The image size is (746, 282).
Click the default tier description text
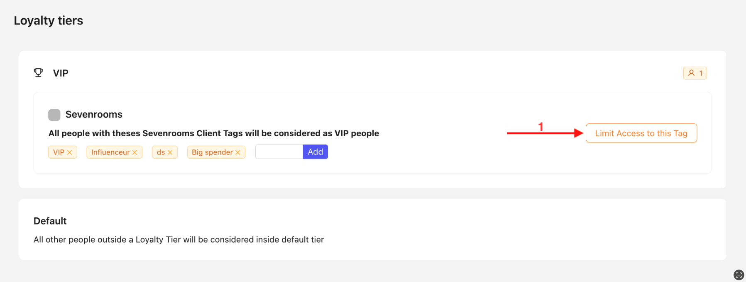click(179, 240)
